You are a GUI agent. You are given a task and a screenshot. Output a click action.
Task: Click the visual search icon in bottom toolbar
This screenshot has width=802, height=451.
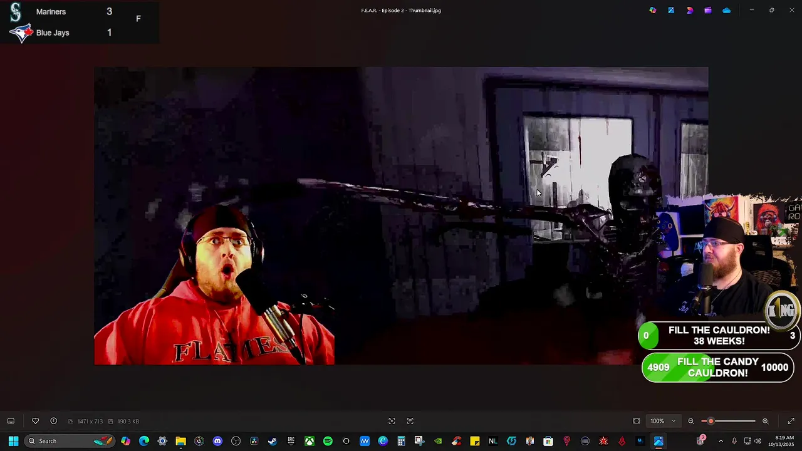pyautogui.click(x=392, y=421)
